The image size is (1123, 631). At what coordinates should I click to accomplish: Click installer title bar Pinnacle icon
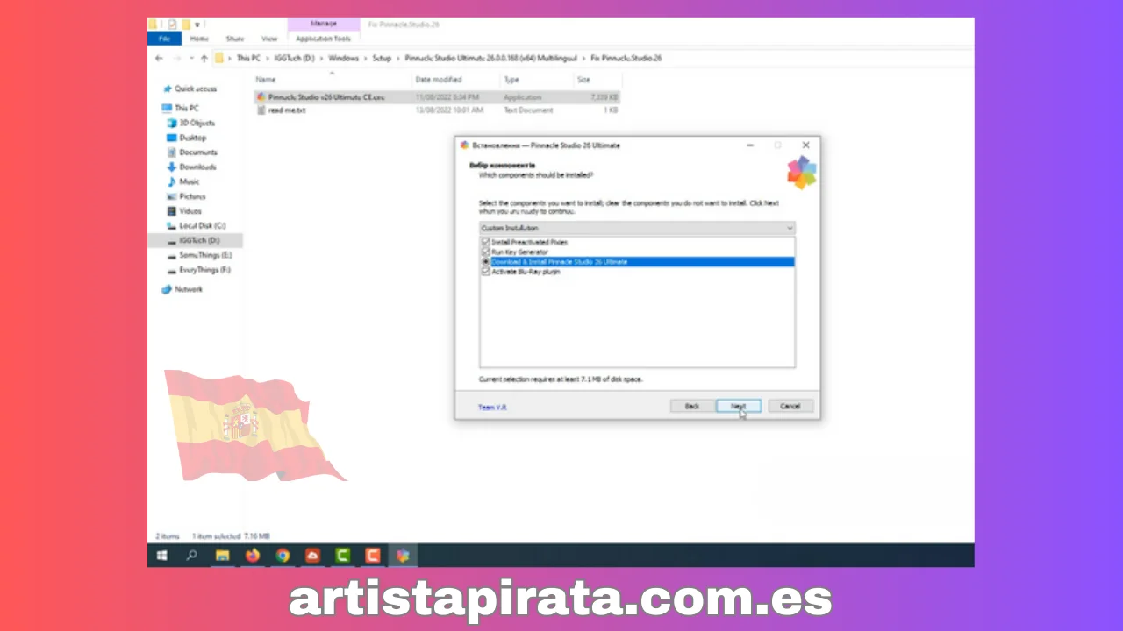[x=465, y=145]
